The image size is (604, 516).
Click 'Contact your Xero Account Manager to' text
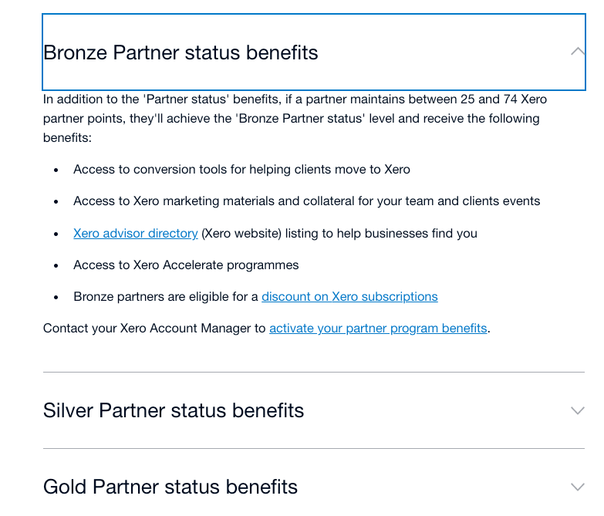click(x=154, y=328)
